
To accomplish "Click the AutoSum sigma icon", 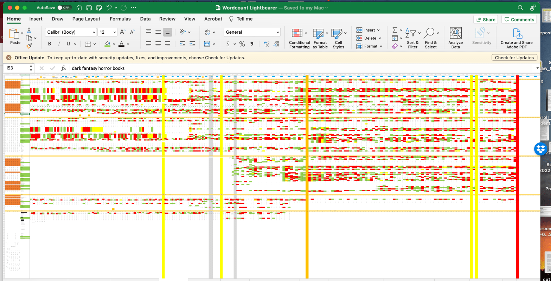I will coord(395,30).
